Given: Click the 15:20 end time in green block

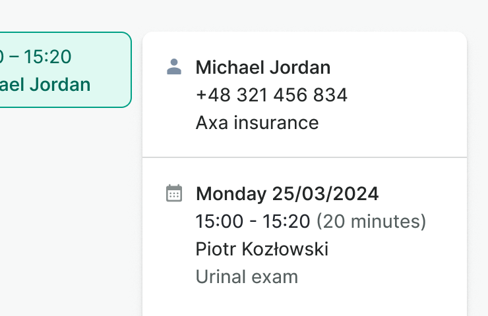Looking at the screenshot, I should (x=47, y=57).
